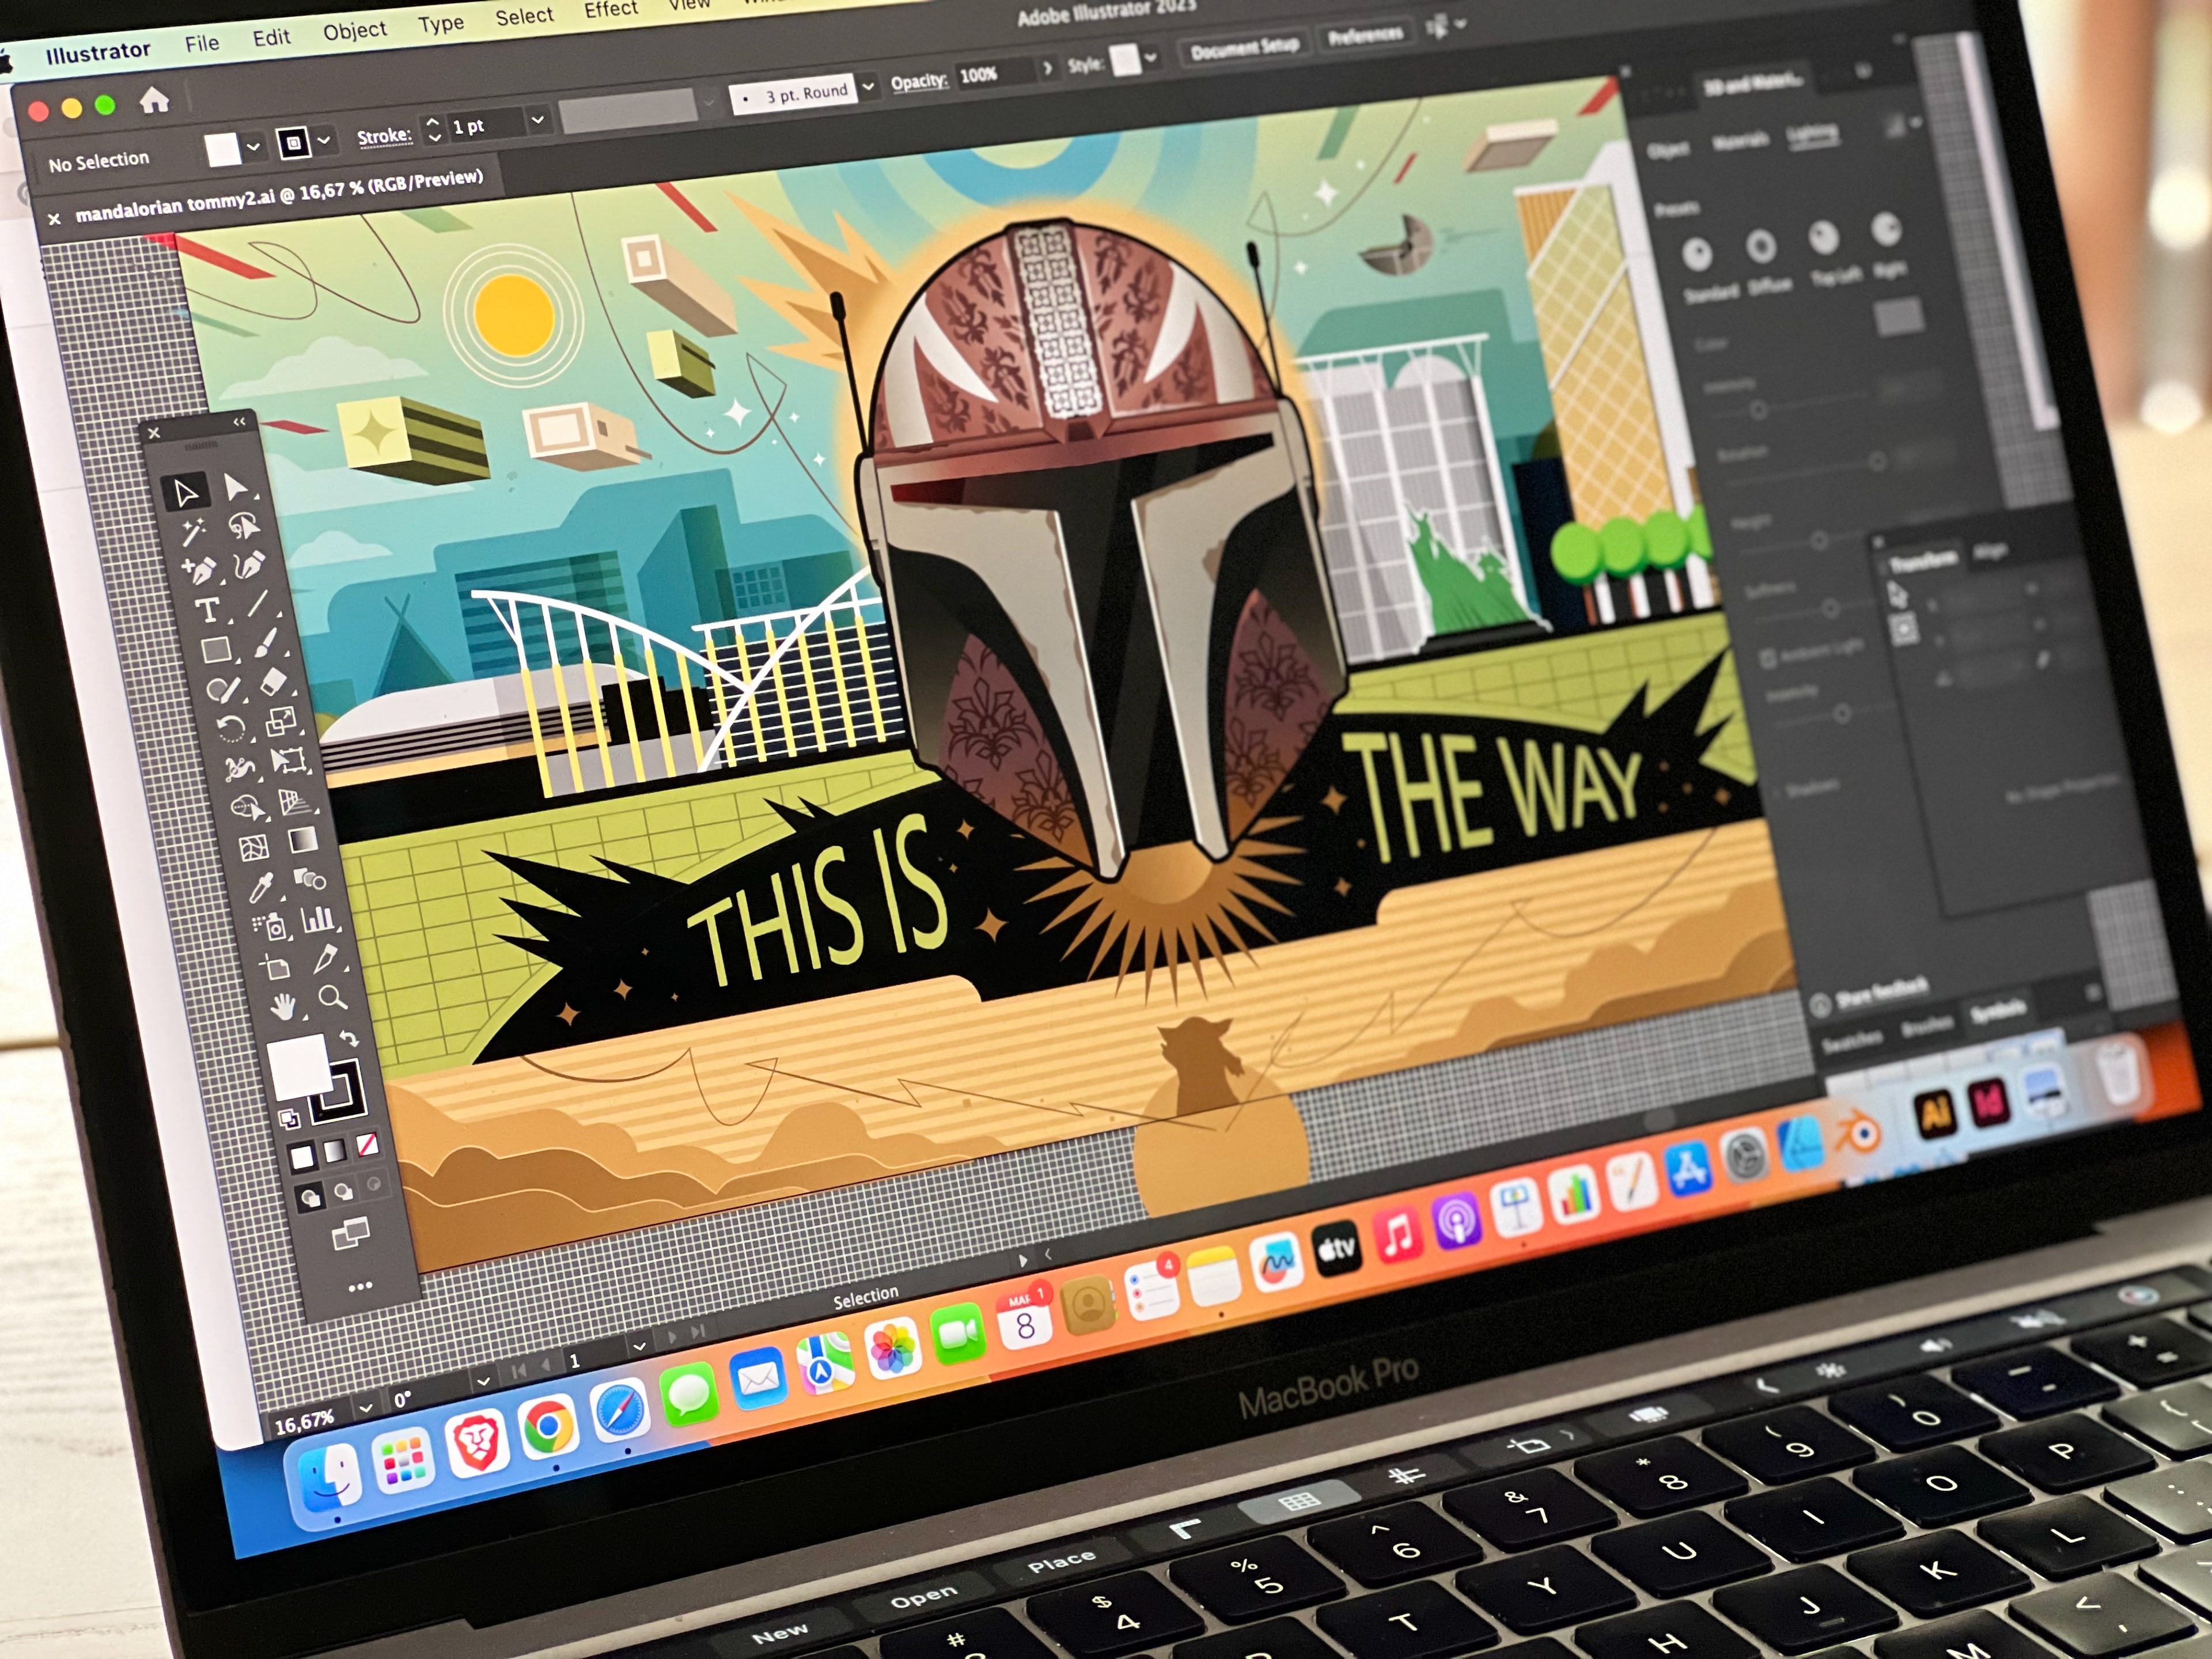2212x1659 pixels.
Task: Select the Scale tool
Action: click(281, 721)
